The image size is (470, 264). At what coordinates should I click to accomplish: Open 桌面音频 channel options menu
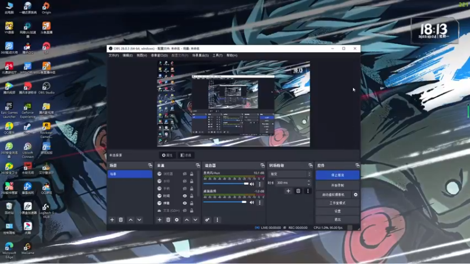click(260, 202)
